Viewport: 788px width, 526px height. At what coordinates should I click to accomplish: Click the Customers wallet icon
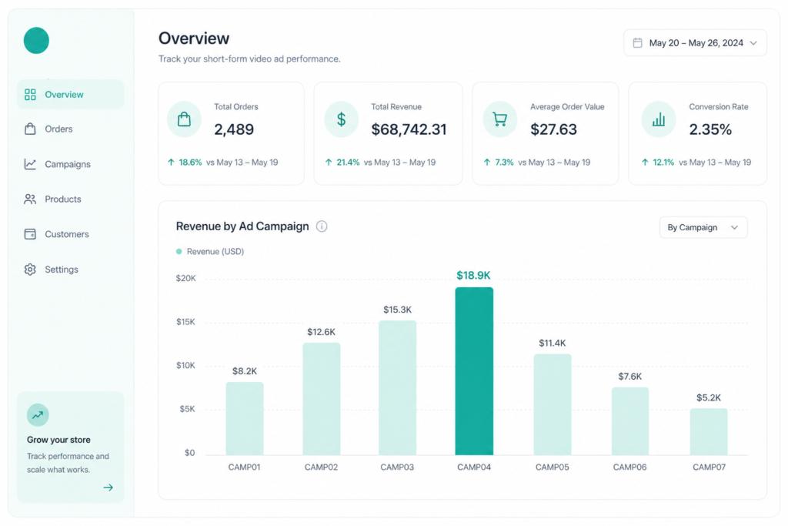pos(30,234)
